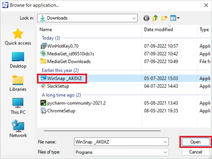This screenshot has width=212, height=159.
Task: Click the MediaGet Downloads folder icon
Action: click(x=43, y=61)
